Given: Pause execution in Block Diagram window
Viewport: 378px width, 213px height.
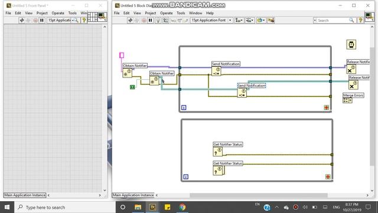Looking at the screenshot, I should (150, 20).
